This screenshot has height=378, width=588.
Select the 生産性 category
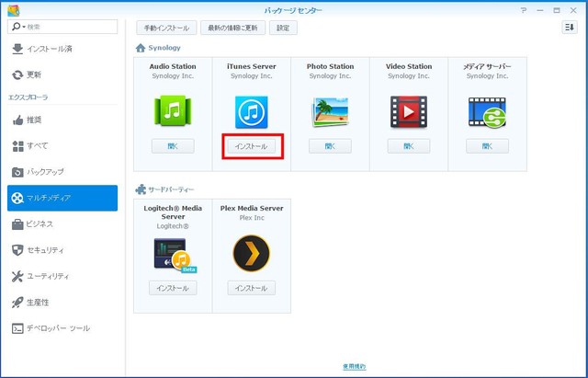coord(62,303)
